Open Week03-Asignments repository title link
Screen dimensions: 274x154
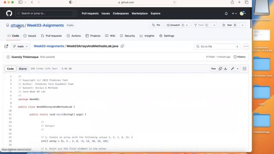pos(45,25)
